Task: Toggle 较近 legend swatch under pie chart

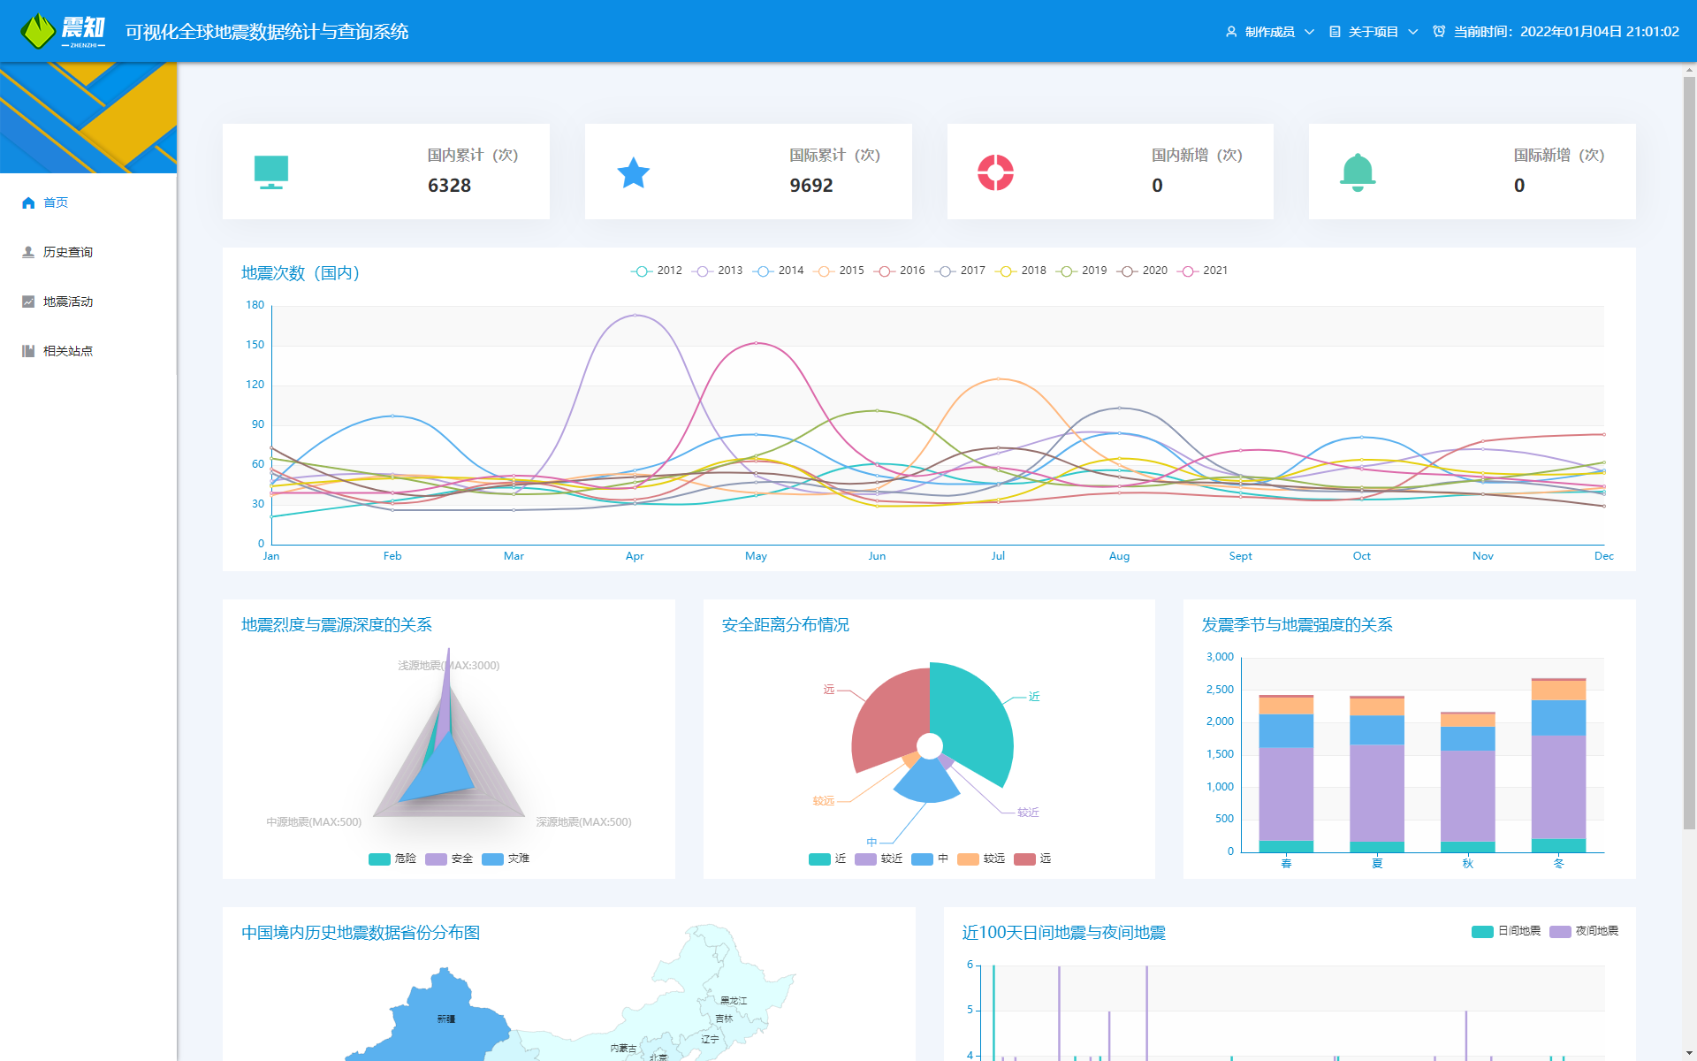Action: click(x=865, y=859)
